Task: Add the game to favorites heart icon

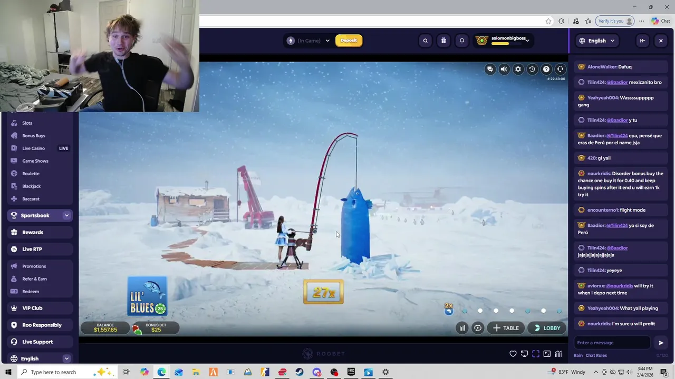Action: point(513,354)
